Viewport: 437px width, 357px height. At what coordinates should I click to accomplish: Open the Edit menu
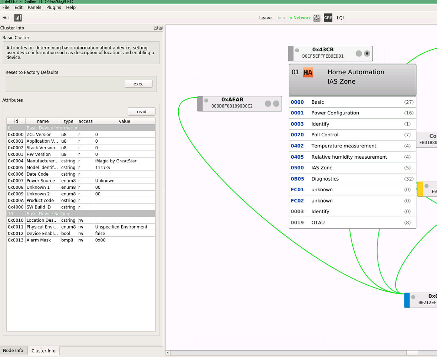[x=19, y=7]
